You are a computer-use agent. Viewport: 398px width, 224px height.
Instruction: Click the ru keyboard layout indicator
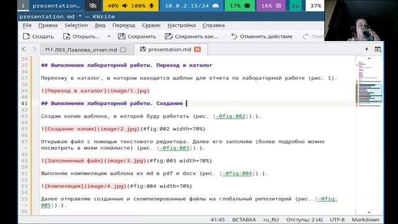click(295, 6)
